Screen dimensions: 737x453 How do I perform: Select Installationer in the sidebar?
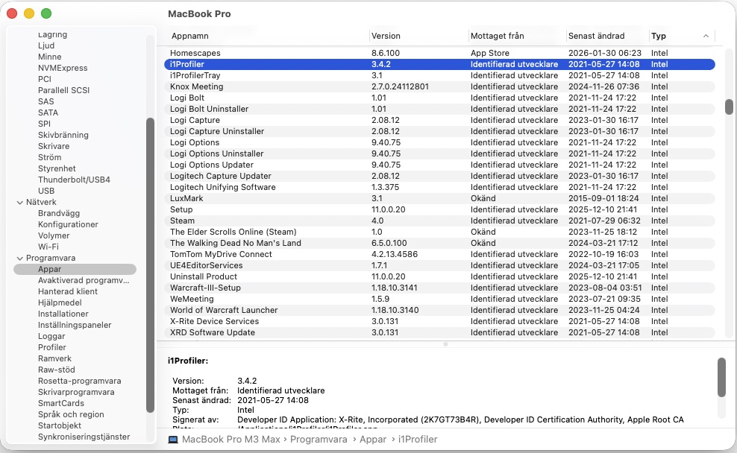pyautogui.click(x=63, y=314)
